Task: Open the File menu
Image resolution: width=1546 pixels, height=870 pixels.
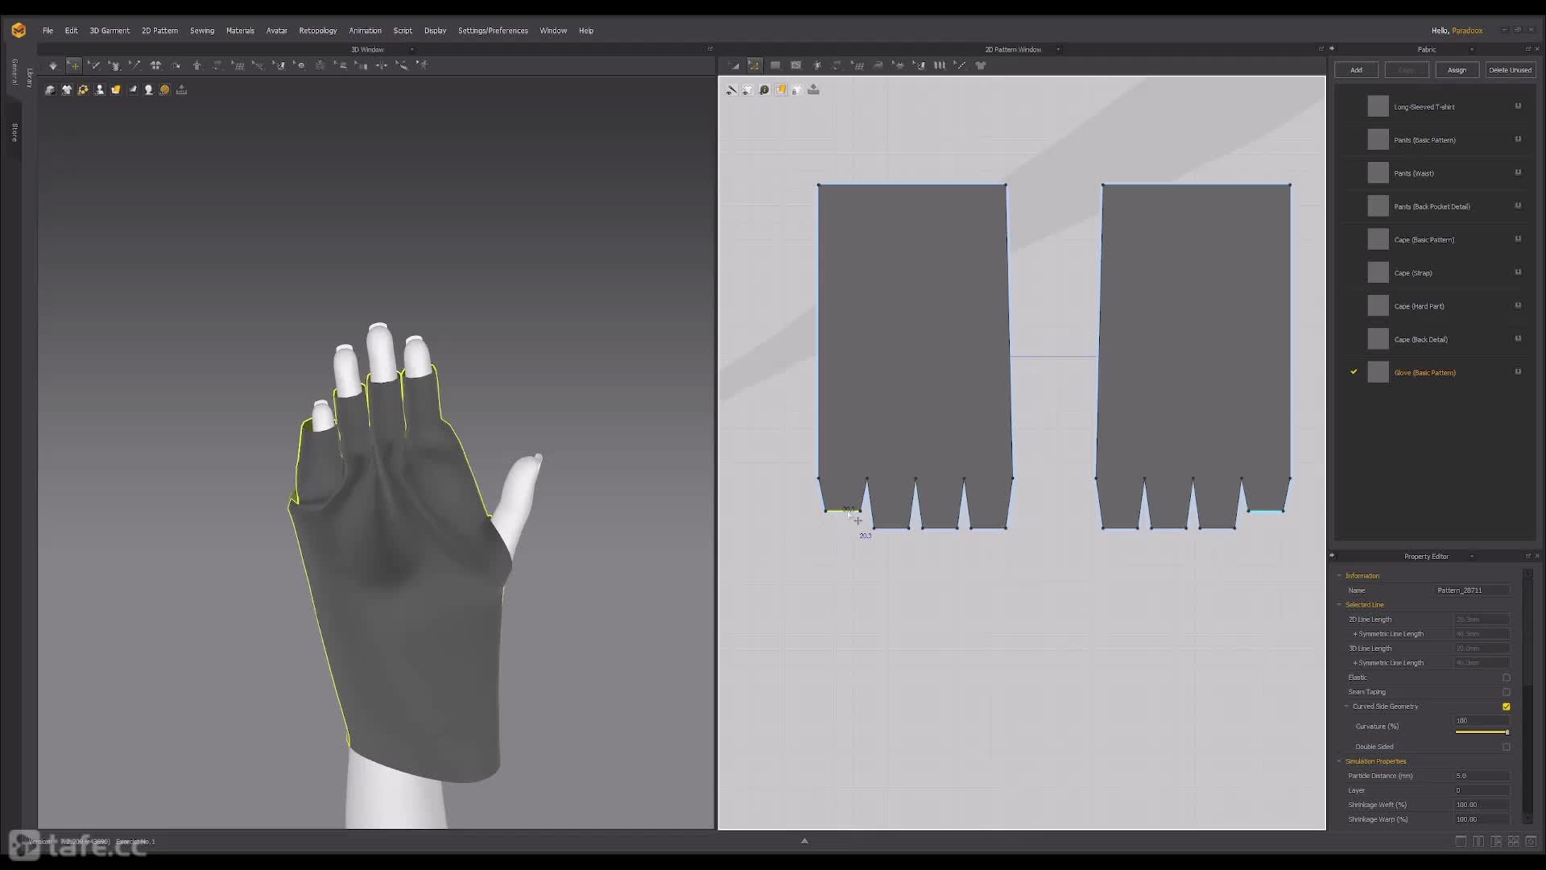Action: pyautogui.click(x=48, y=31)
